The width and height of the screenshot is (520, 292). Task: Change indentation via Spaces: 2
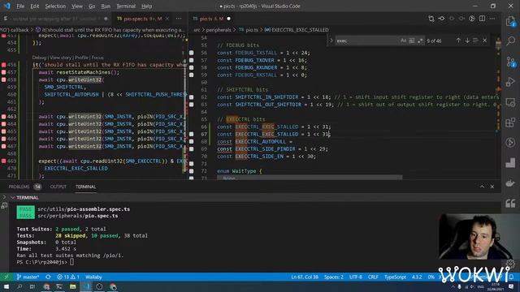pyautogui.click(x=334, y=277)
